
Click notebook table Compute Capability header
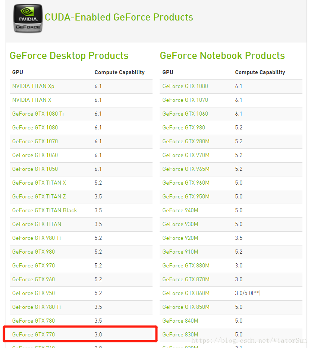pyautogui.click(x=260, y=72)
